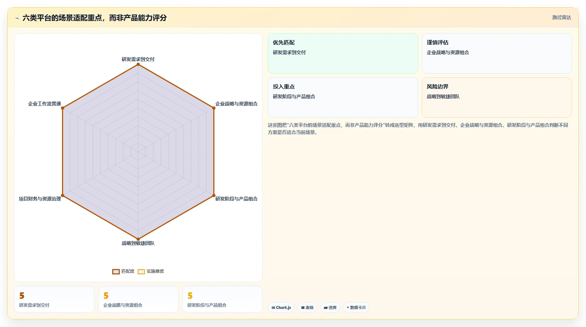The width and height of the screenshot is (586, 327).
Task: Click radar point at 研发阶段与产品组合 axis
Action: click(x=214, y=195)
